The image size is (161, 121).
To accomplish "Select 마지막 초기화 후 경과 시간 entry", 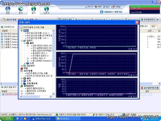I will 39,76.
